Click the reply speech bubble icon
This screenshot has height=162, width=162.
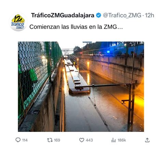click(18, 140)
